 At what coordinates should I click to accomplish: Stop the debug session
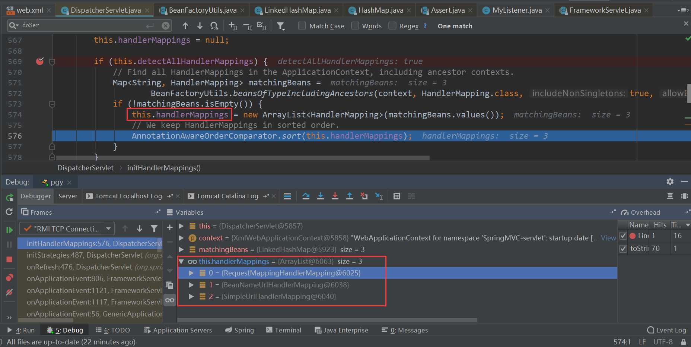pyautogui.click(x=9, y=259)
